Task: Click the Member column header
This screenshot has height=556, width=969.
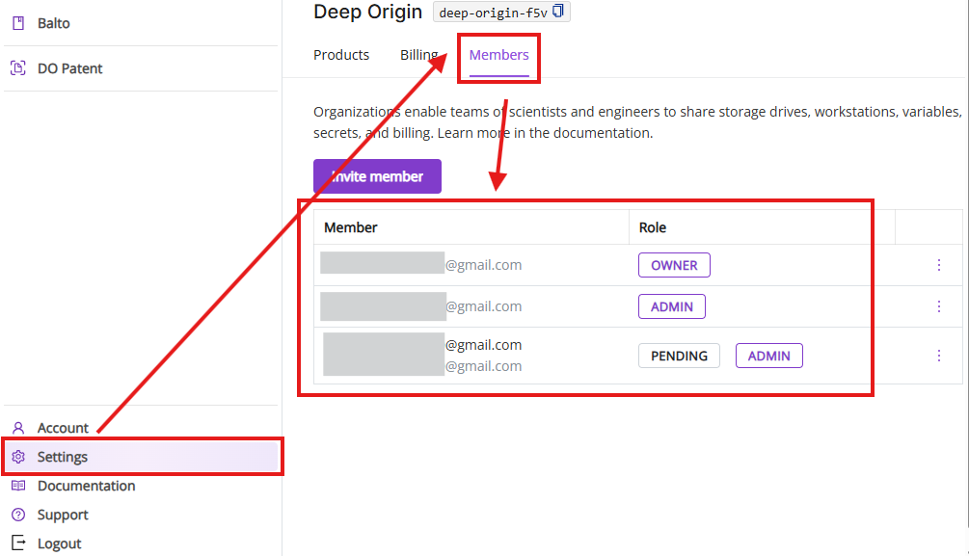Action: pyautogui.click(x=350, y=227)
